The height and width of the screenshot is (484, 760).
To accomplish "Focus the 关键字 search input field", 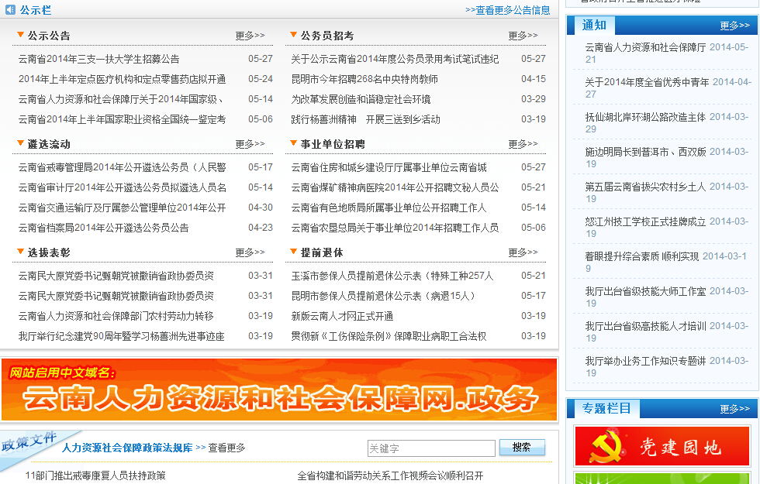I will pyautogui.click(x=431, y=448).
